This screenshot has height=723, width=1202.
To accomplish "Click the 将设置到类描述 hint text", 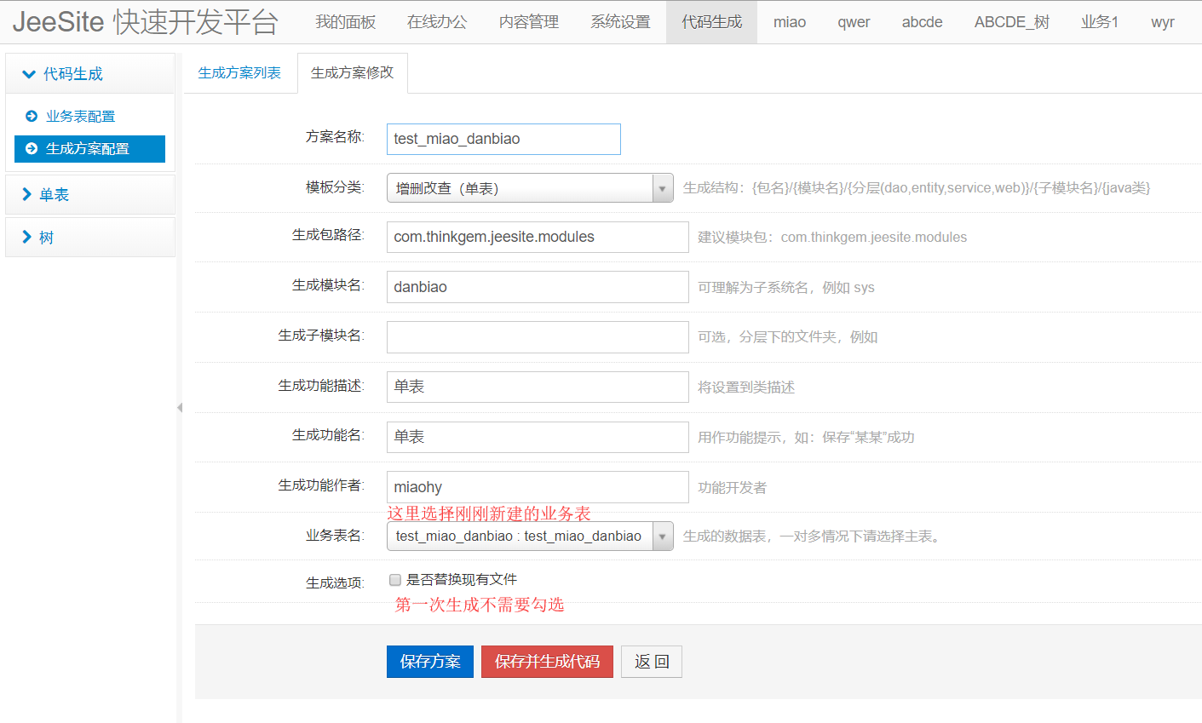I will coord(746,387).
